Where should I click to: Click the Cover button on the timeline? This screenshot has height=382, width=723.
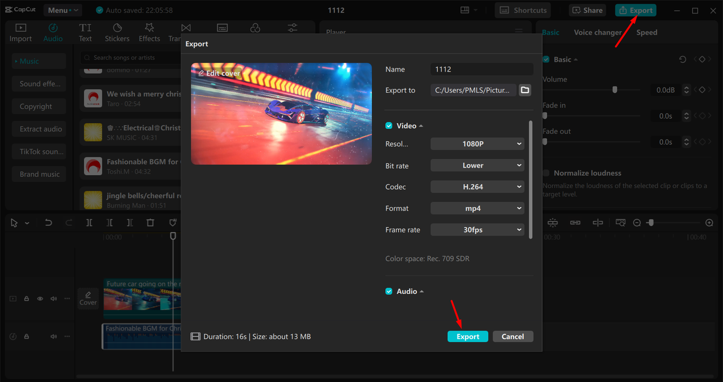coord(88,298)
